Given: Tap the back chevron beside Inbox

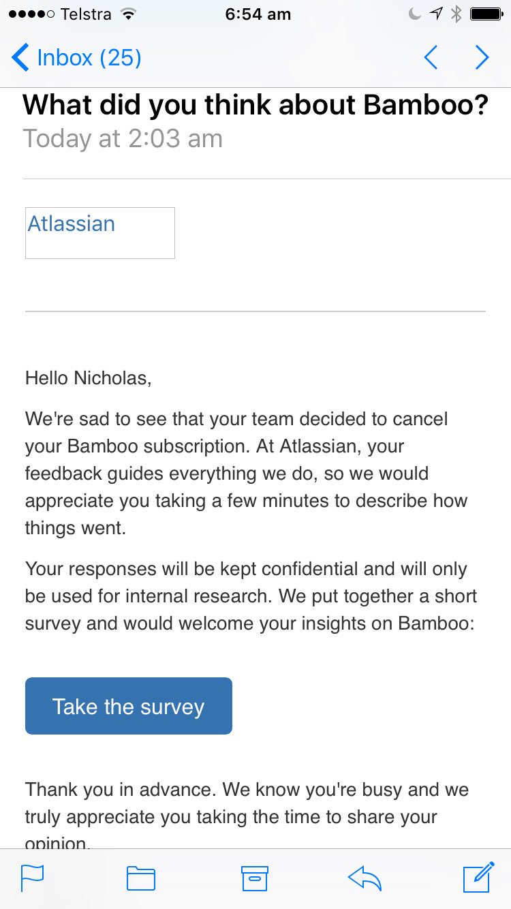Looking at the screenshot, I should [x=20, y=58].
